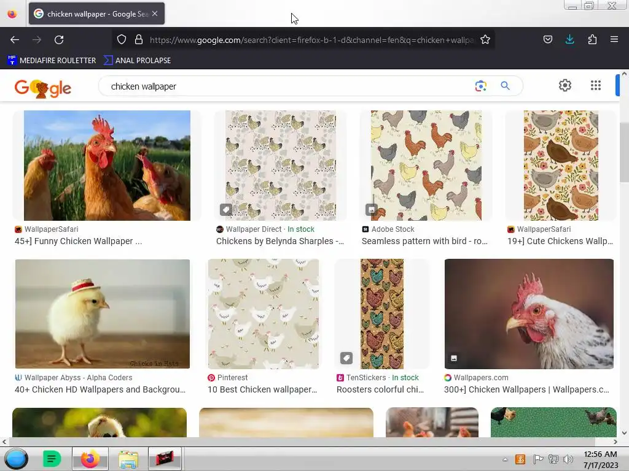
Task: Open the MEDIAFIRE ROULETTER bookmark
Action: 52,60
